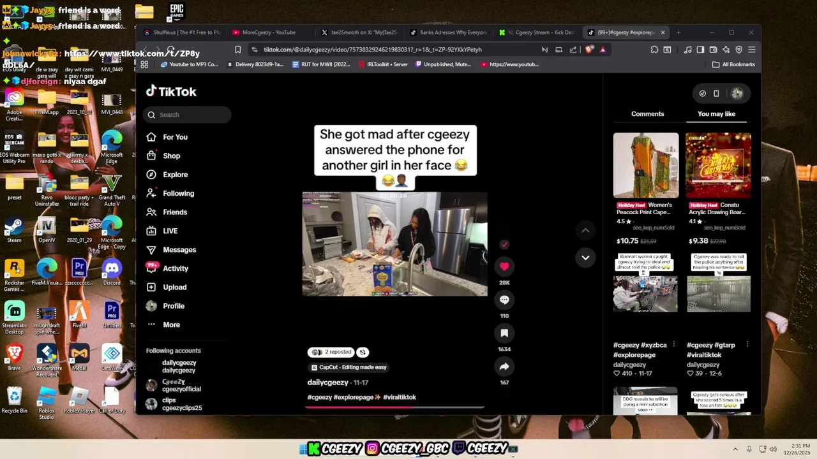Click the phone app icon at top right
This screenshot has width=817, height=459.
[x=716, y=94]
